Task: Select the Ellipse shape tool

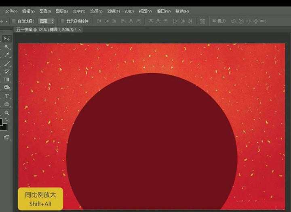Action: coord(7,105)
